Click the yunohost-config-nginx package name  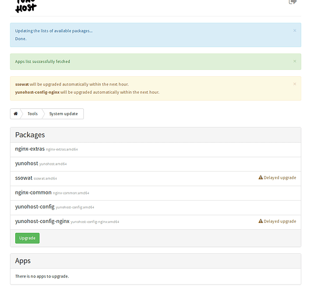click(42, 221)
